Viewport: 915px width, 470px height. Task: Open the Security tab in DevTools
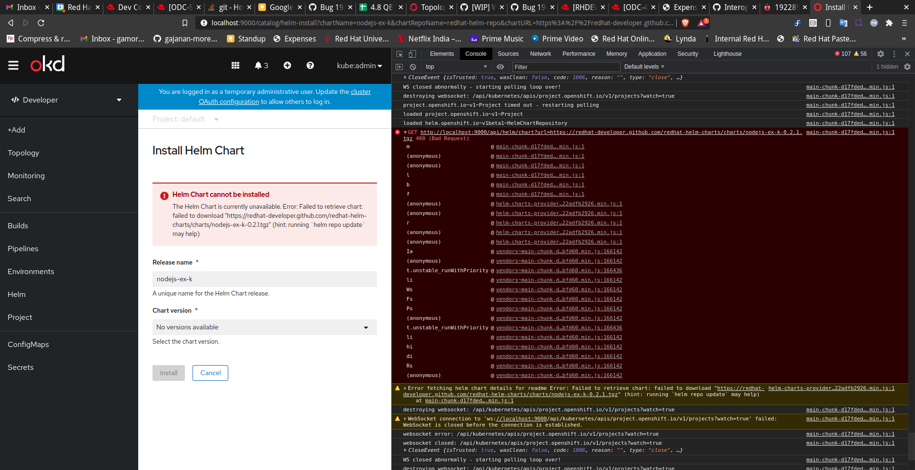point(687,54)
